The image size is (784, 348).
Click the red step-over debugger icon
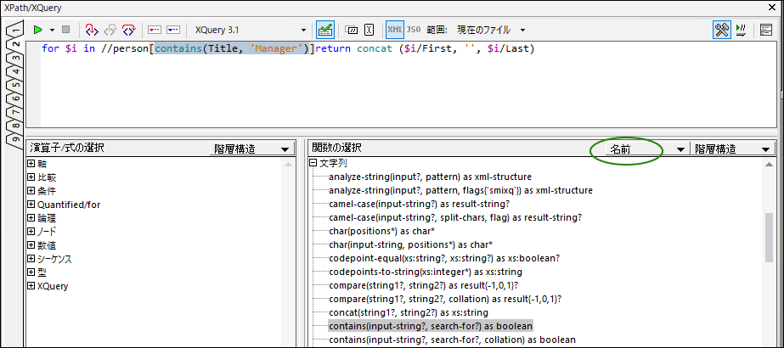(x=129, y=30)
